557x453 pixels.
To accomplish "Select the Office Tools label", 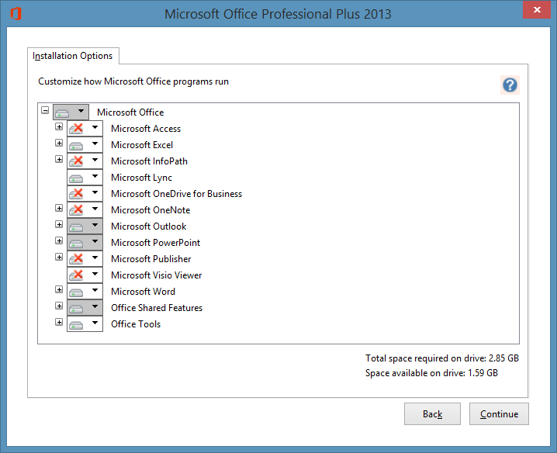I will click(x=136, y=324).
